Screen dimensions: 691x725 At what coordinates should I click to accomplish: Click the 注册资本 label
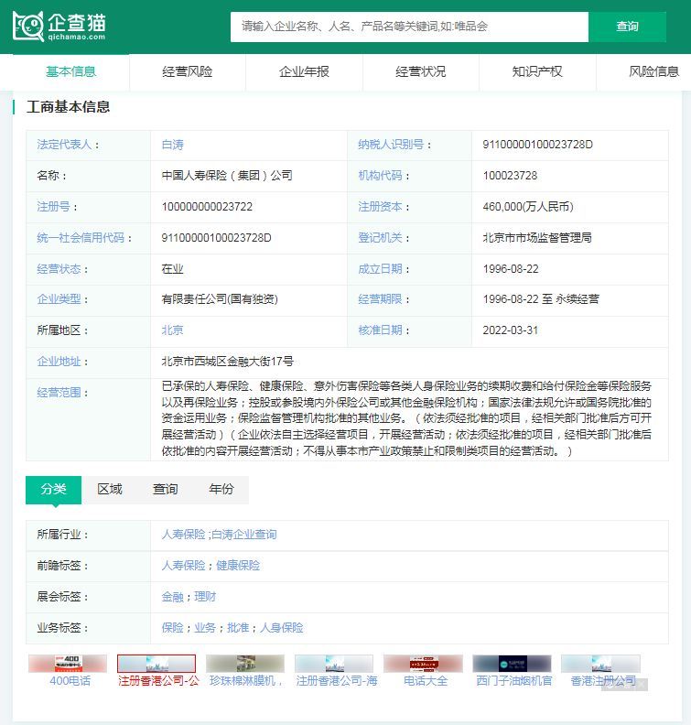380,207
